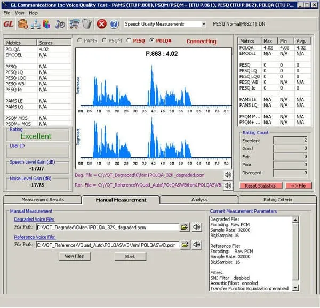The height and width of the screenshot is (308, 320).
Task: Click the GL logo toolbar icon
Action: [9, 24]
